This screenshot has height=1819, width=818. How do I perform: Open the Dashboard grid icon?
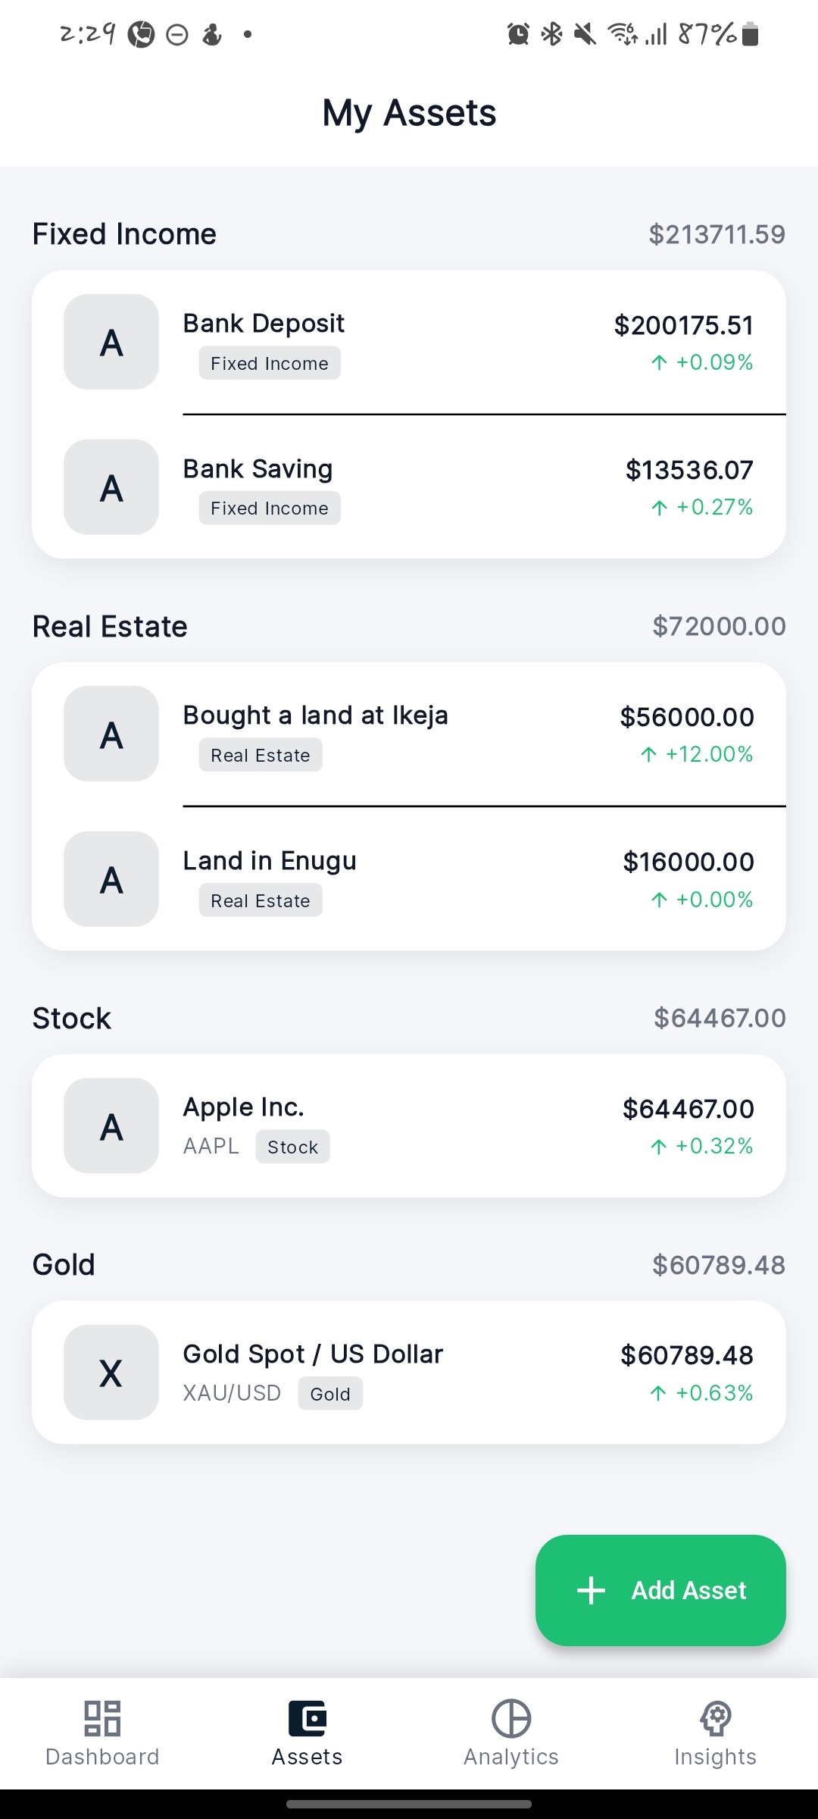tap(102, 1717)
